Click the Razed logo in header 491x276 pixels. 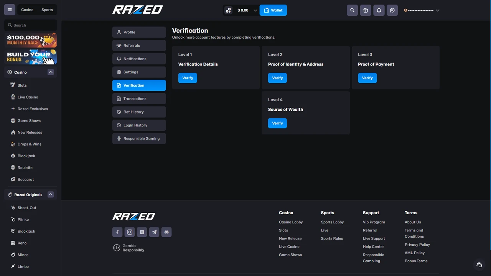coord(137,10)
